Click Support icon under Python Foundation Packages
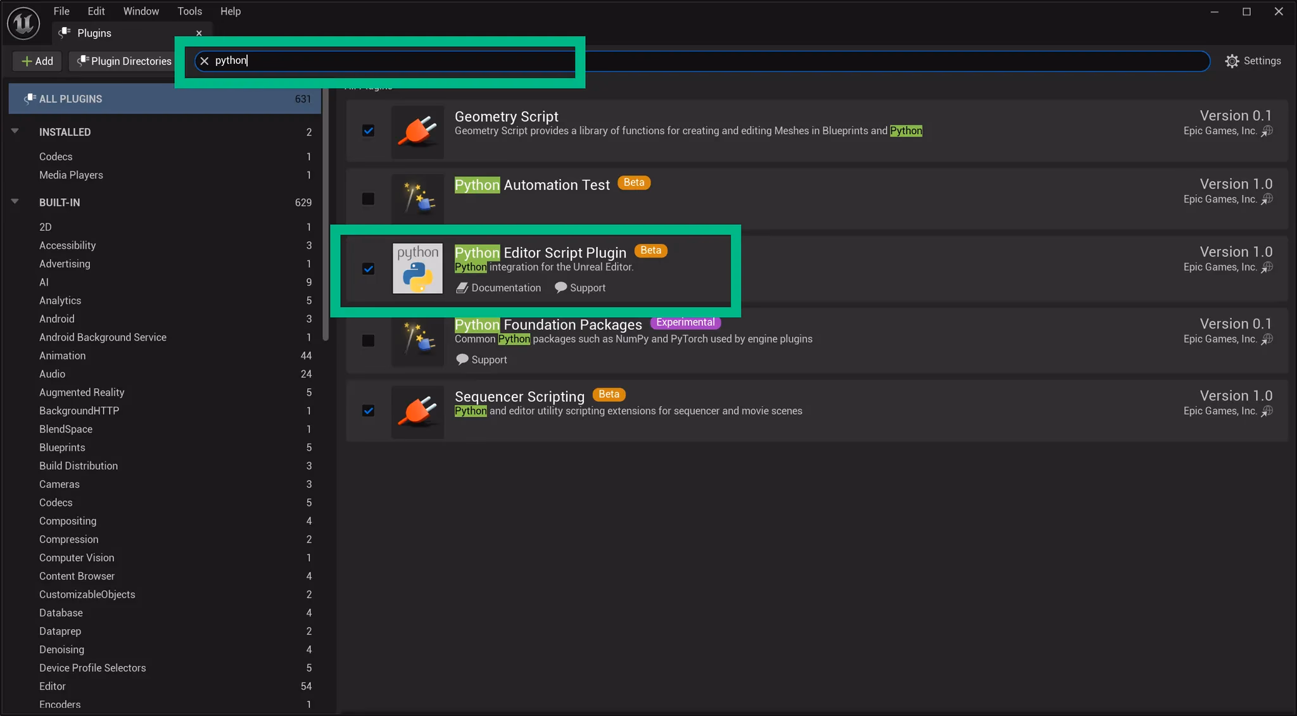The height and width of the screenshot is (716, 1297). (x=463, y=359)
